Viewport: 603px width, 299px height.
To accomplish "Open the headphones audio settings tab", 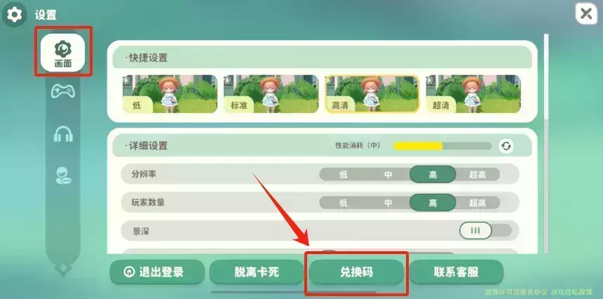I will [63, 134].
